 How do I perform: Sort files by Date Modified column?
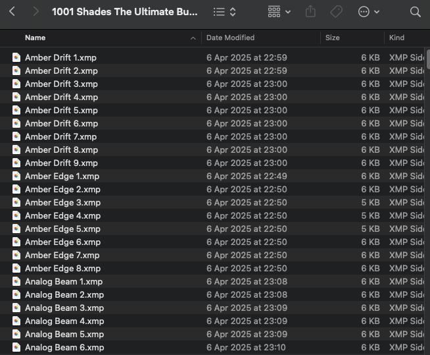click(x=230, y=38)
